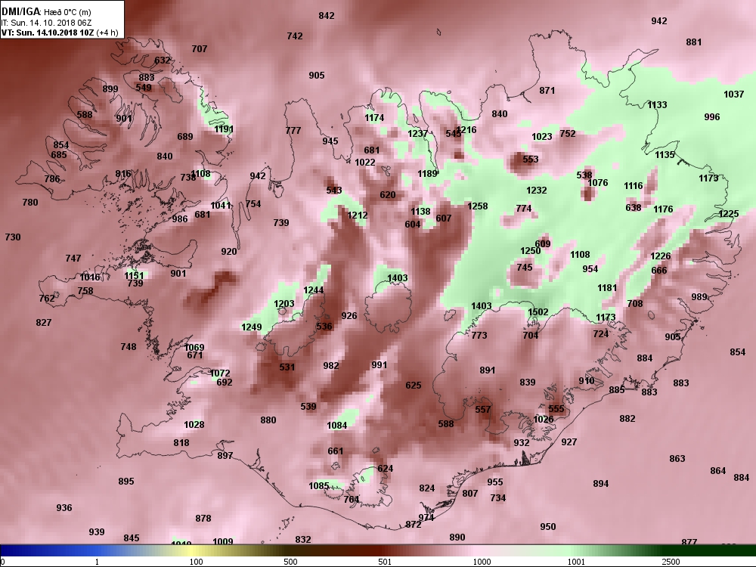The height and width of the screenshot is (567, 756).
Task: Click the value 555 on the map
Action: (556, 409)
